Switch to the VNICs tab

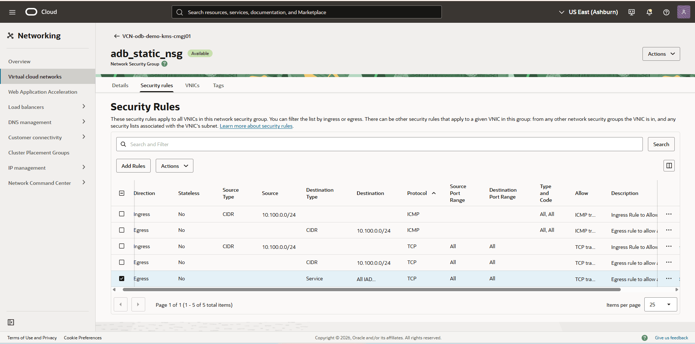pos(192,85)
